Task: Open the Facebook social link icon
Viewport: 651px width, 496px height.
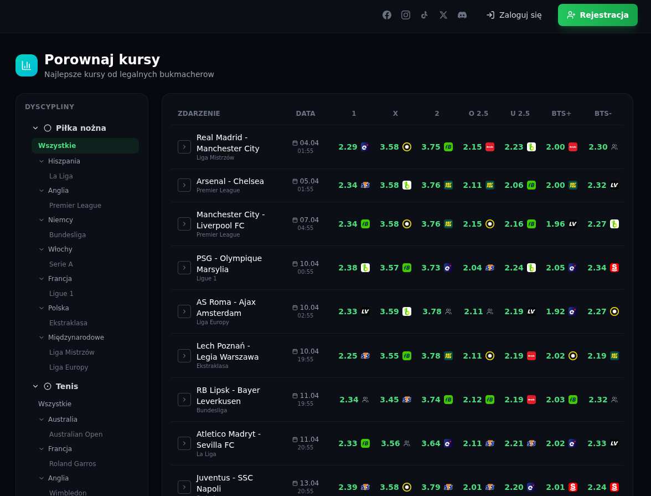Action: [387, 15]
